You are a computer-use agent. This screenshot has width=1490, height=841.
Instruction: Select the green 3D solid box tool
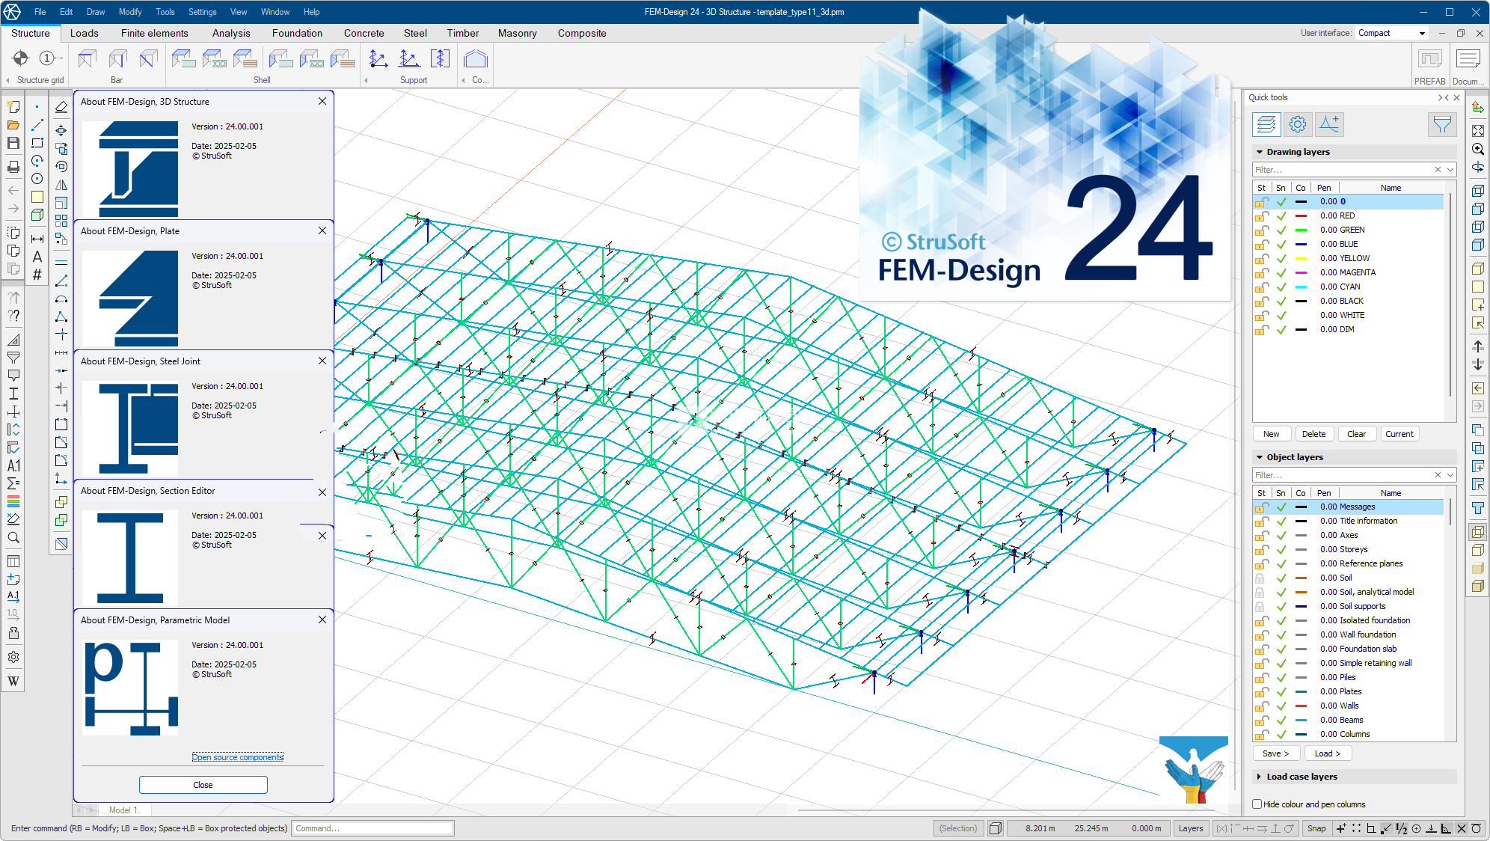coord(37,215)
